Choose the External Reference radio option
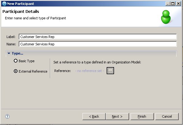The width and height of the screenshot is (183, 125). [x=16, y=71]
